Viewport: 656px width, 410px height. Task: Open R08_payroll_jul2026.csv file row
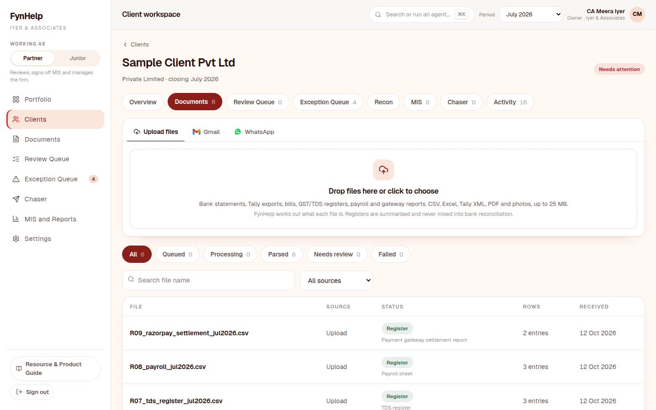point(384,367)
